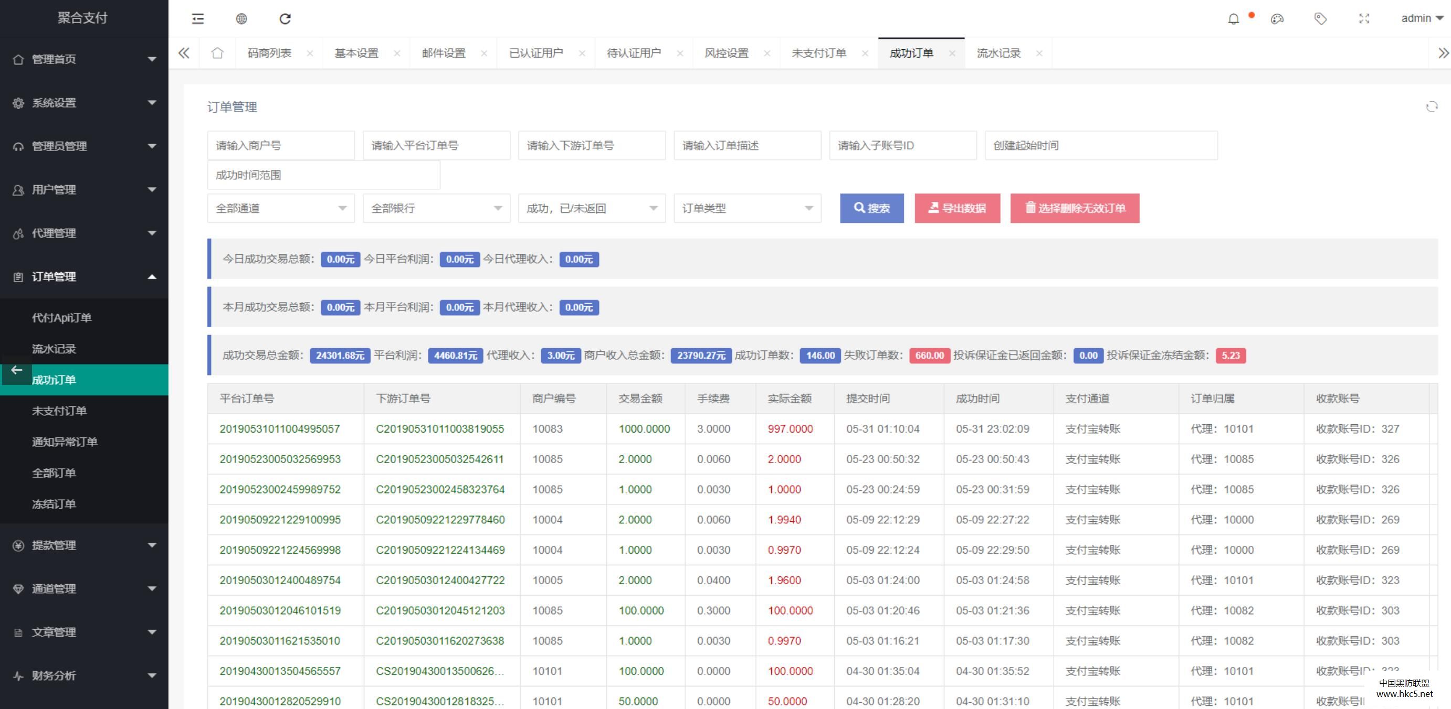Viewport: 1451px width, 709px height.
Task: Click 选择删除无效订单 button
Action: click(x=1074, y=208)
